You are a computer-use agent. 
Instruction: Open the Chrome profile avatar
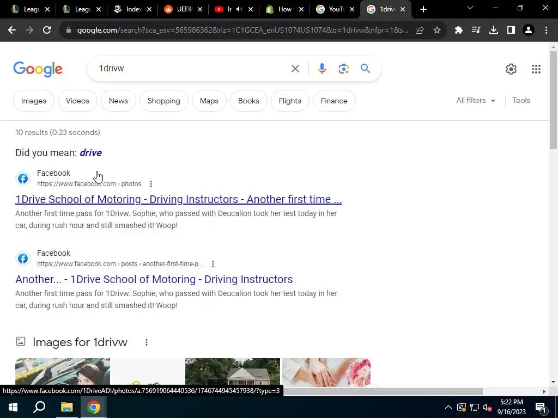click(x=529, y=30)
